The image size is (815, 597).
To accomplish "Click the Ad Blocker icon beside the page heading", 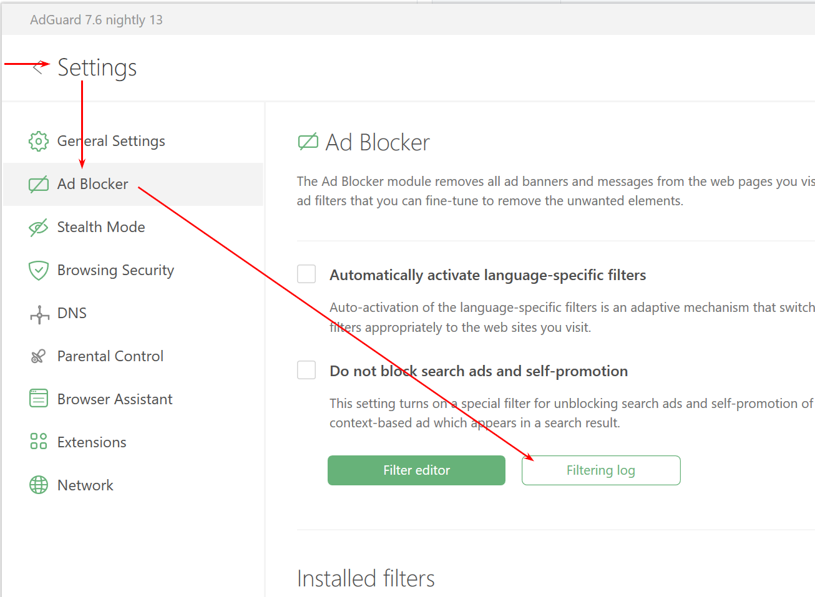I will (307, 142).
